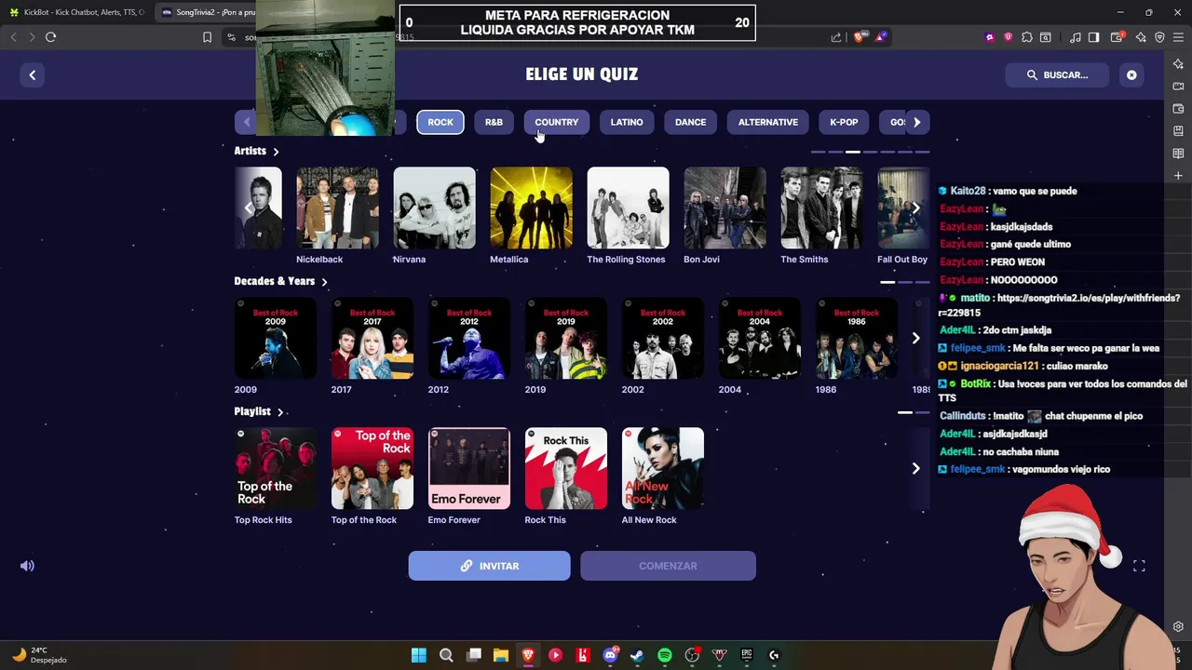
Task: Switch to the KickBot browser tab
Action: [x=78, y=12]
